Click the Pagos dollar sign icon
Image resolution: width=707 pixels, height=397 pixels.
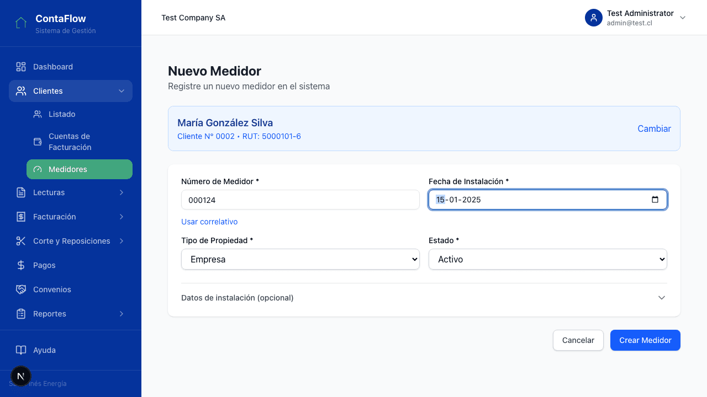click(21, 265)
